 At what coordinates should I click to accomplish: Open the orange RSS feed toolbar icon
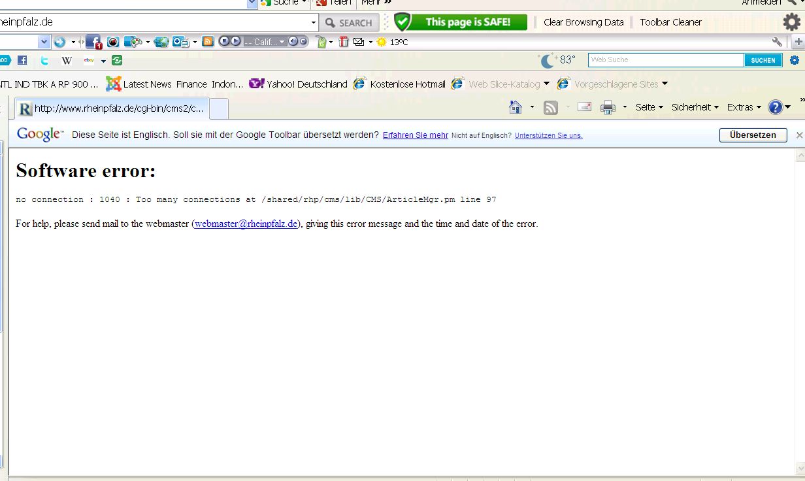coord(208,42)
